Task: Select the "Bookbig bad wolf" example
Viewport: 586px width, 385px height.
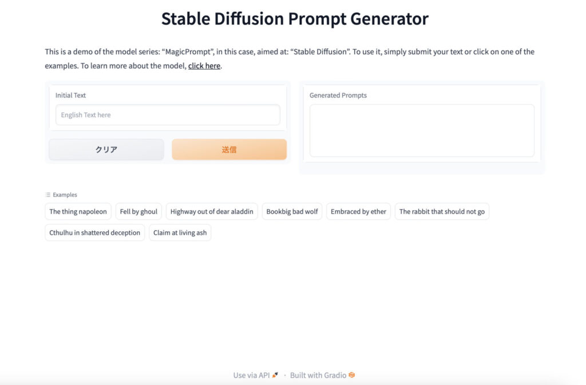Action: coord(292,211)
